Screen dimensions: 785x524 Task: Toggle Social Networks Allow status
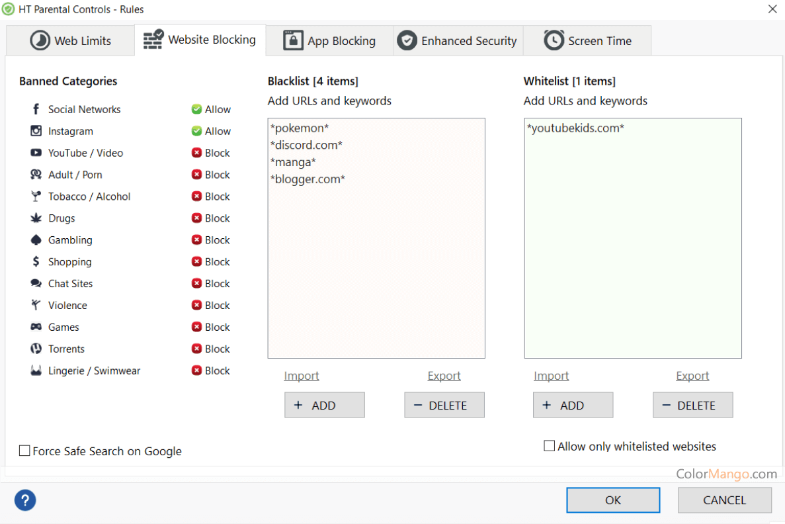[x=211, y=109]
